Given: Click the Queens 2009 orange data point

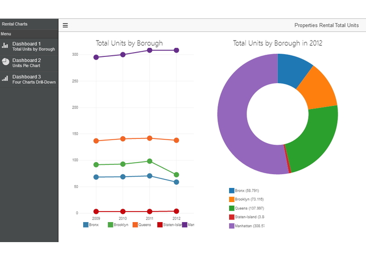Looking at the screenshot, I should click(x=96, y=141).
